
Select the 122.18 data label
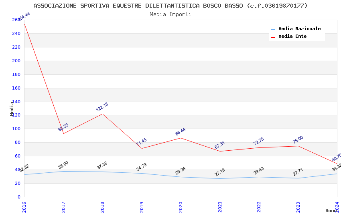(x=102, y=107)
